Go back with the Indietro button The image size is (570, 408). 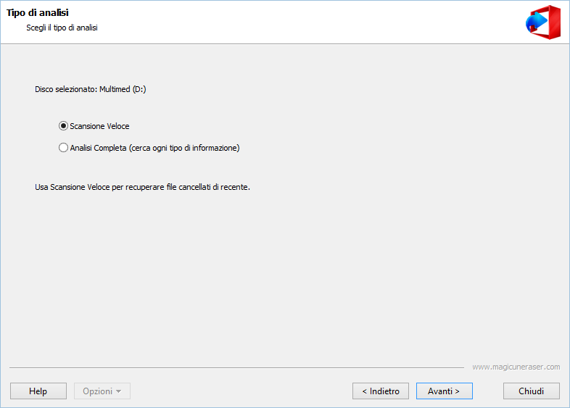click(381, 391)
